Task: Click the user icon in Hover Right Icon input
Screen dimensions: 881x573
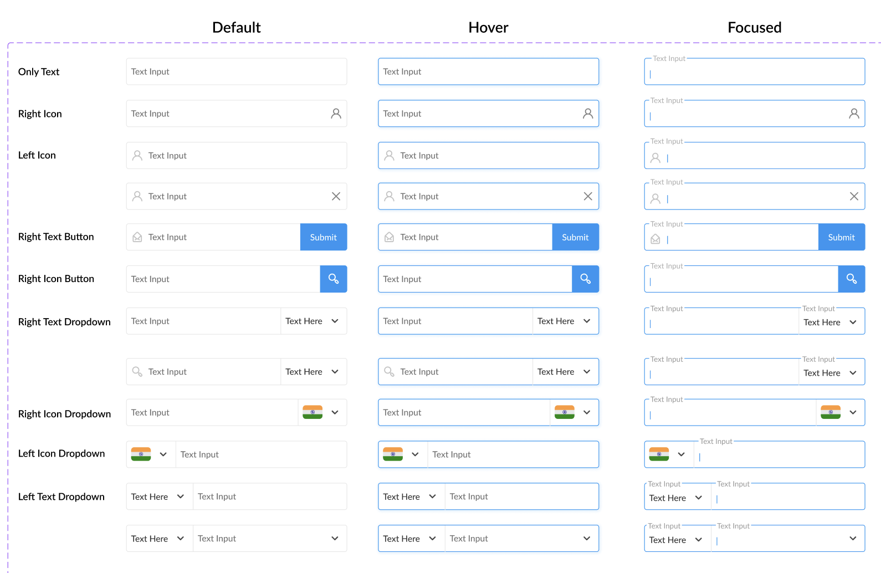Action: [588, 114]
